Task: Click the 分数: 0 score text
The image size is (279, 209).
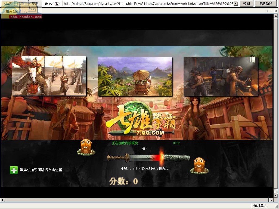Action: coord(123,181)
